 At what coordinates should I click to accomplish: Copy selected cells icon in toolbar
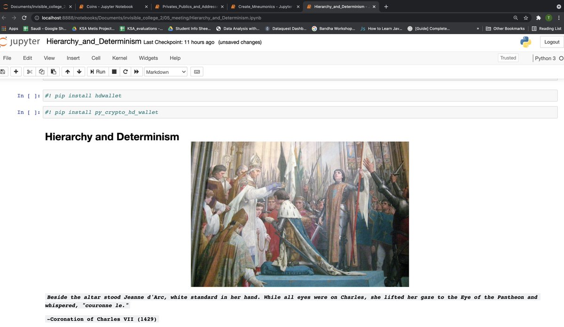pyautogui.click(x=41, y=72)
